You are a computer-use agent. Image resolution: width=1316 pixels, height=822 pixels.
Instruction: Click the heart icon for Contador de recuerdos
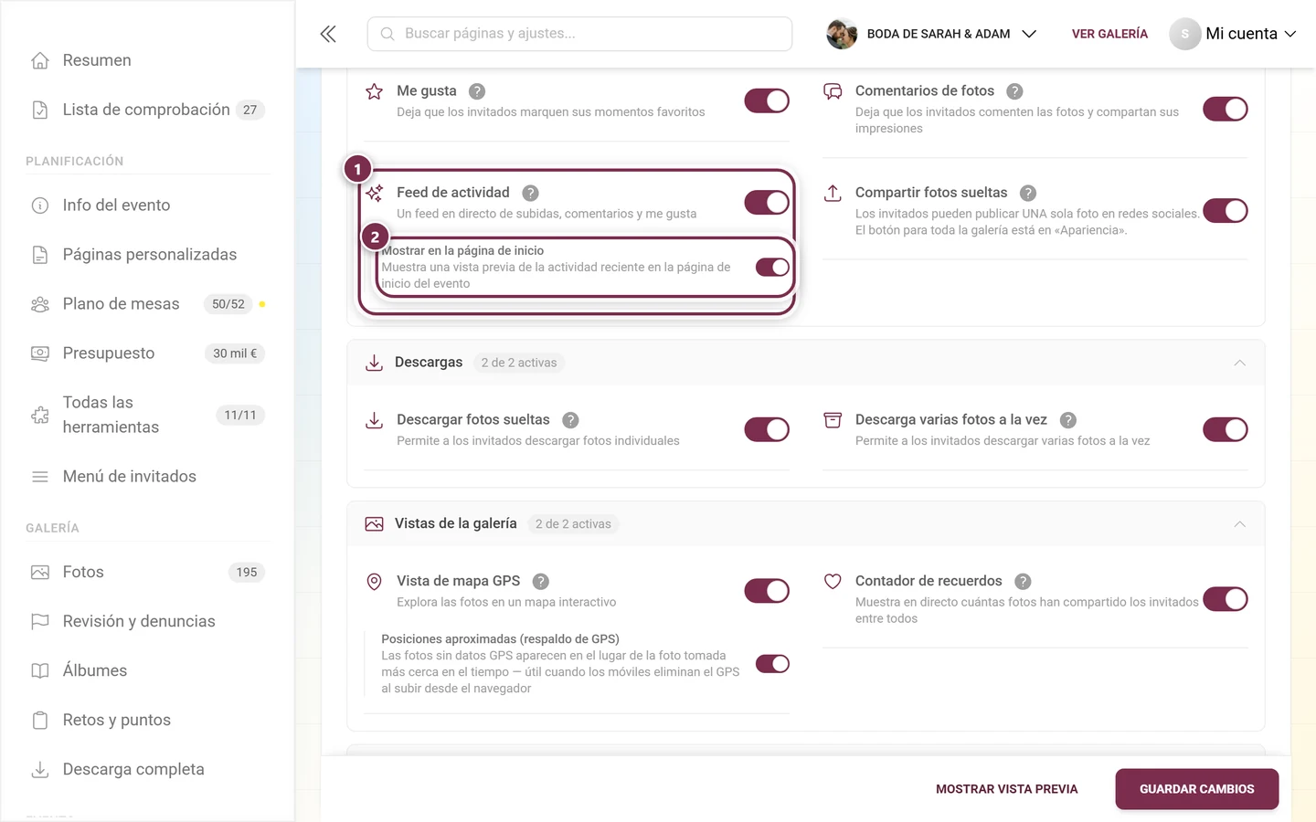(833, 581)
